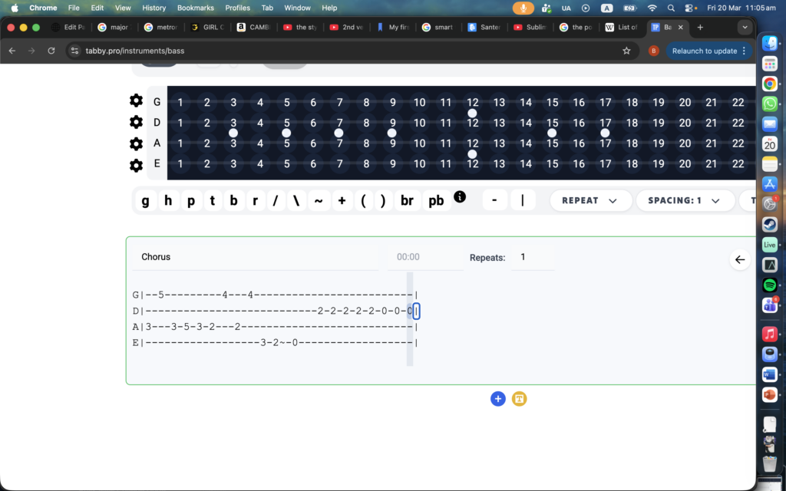The image size is (786, 491).
Task: Insert a bar line with | button
Action: 523,200
